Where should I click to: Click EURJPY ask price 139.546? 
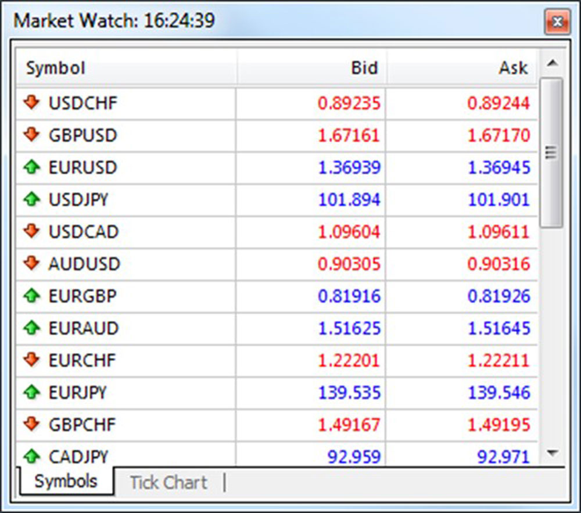(499, 393)
